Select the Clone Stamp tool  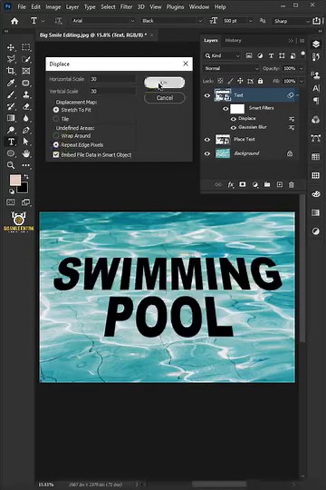coord(26,94)
